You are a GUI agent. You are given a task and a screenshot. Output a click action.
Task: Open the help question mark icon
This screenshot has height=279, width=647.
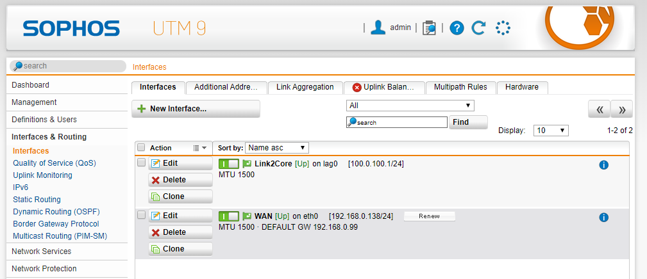coord(457,28)
